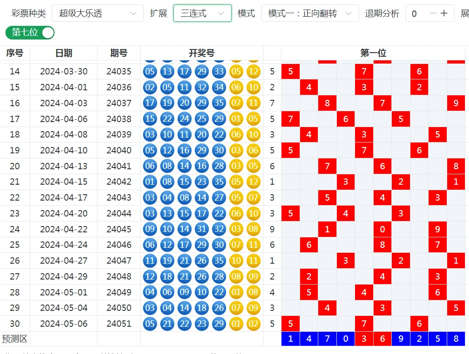Open the 三连式 extension dropdown
This screenshot has height=354, width=469.
point(202,13)
